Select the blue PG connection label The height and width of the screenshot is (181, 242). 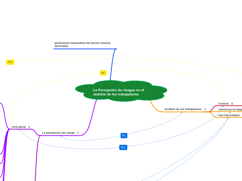coord(124,135)
